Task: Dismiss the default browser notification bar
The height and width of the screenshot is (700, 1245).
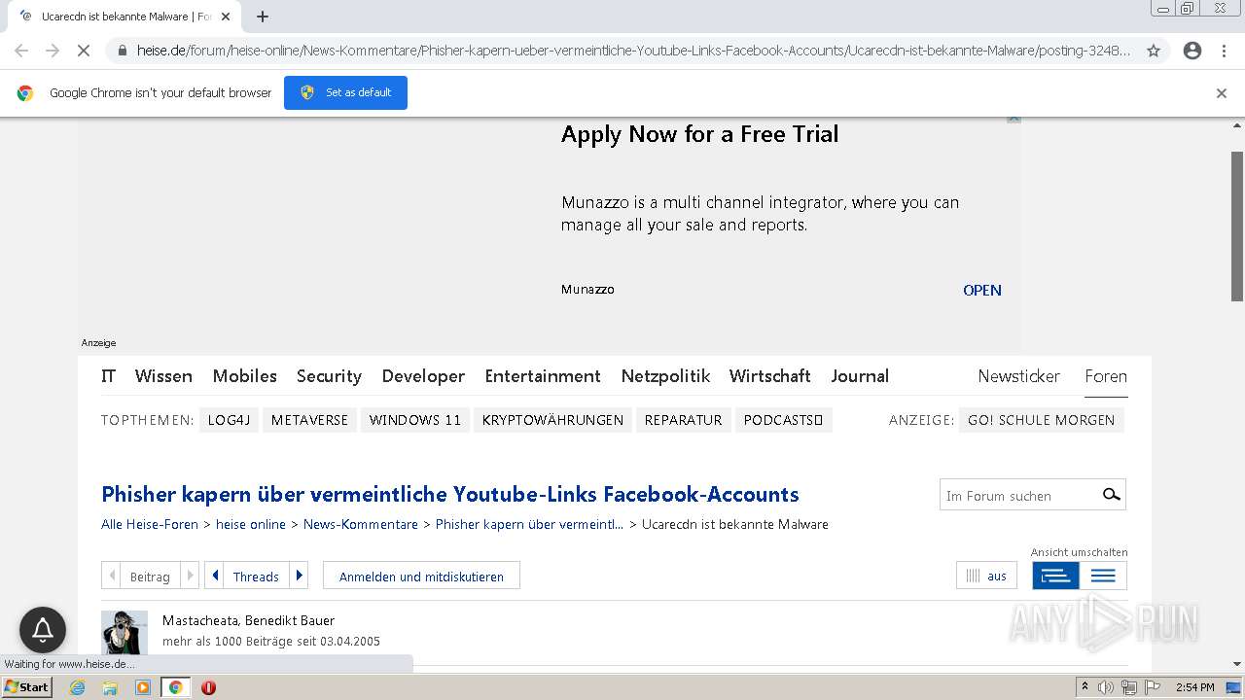Action: tap(1222, 93)
